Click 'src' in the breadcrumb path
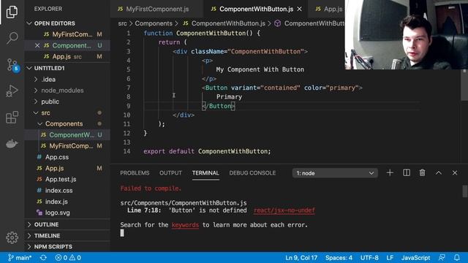Screen dimensions: 468x263 pos(122,23)
